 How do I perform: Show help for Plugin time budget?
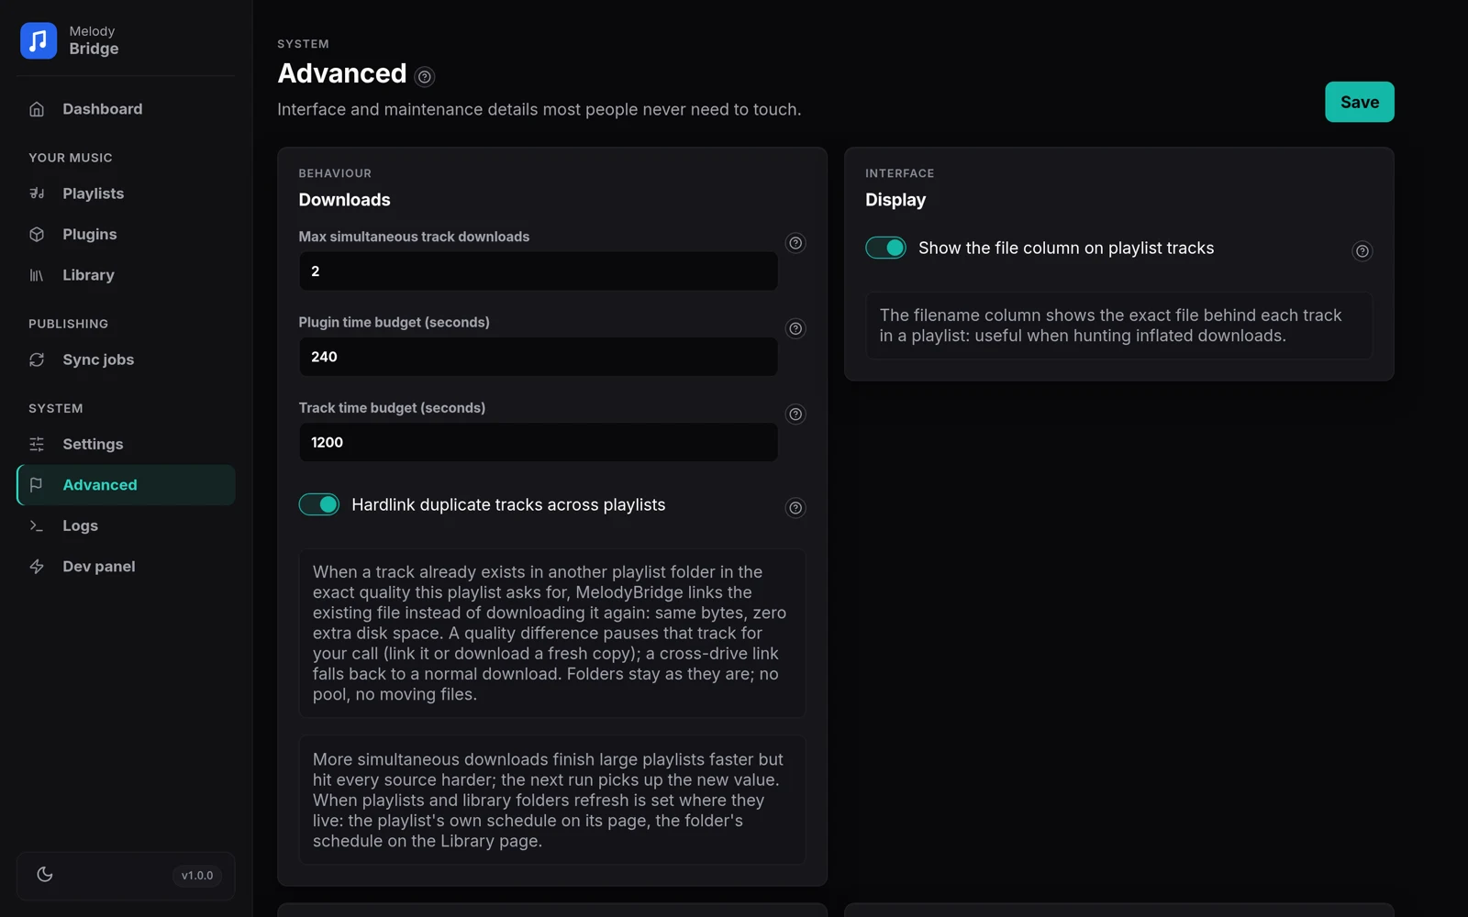795,328
